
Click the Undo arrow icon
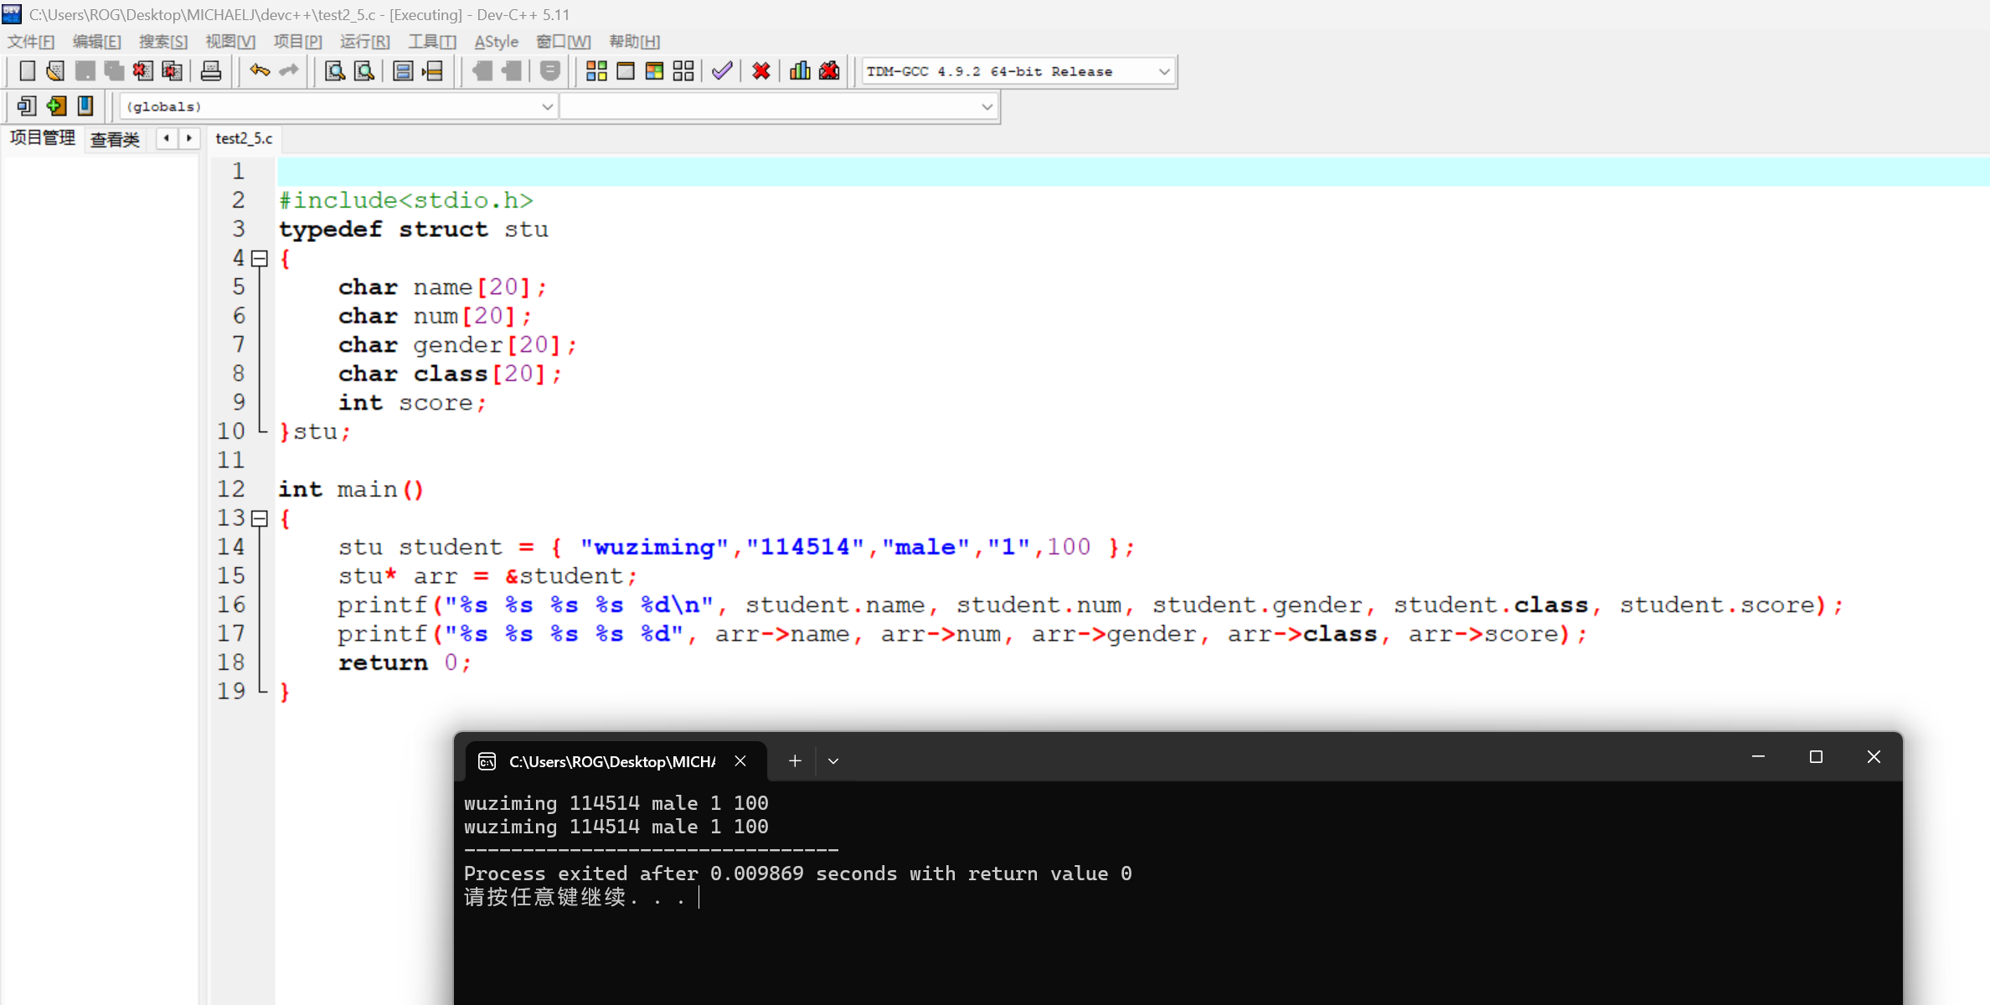(x=260, y=71)
